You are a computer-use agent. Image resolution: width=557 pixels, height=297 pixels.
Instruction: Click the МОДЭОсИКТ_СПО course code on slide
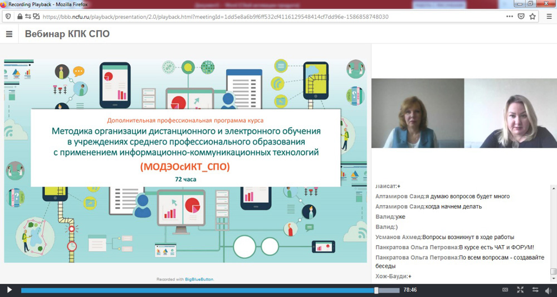tap(185, 167)
